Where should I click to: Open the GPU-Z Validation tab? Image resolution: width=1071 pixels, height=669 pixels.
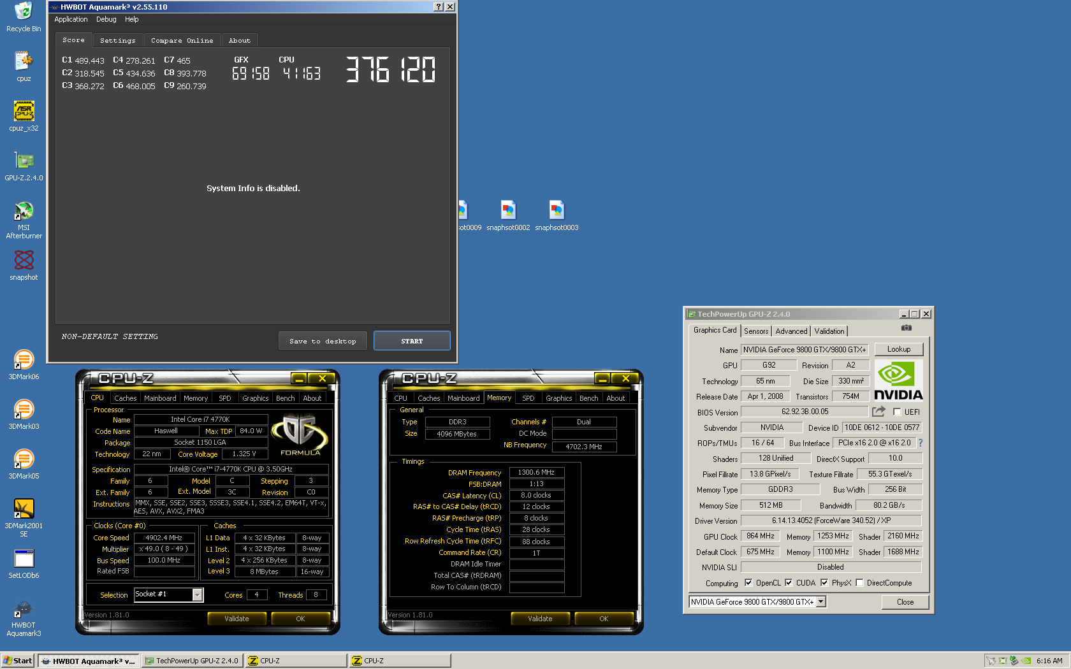point(829,331)
